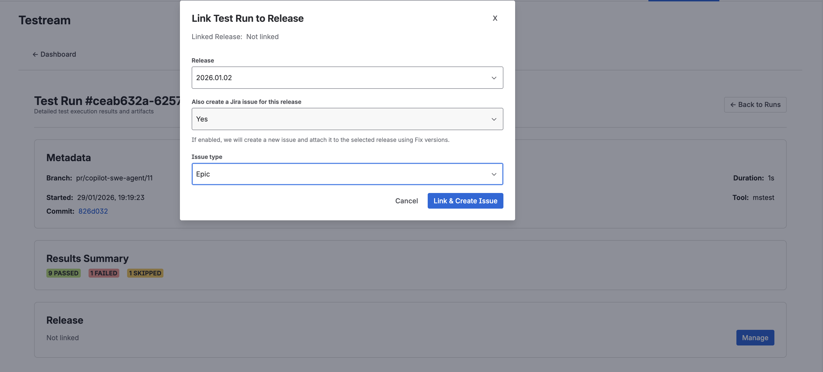Image resolution: width=823 pixels, height=372 pixels.
Task: Navigate using Back to Runs
Action: 755,105
